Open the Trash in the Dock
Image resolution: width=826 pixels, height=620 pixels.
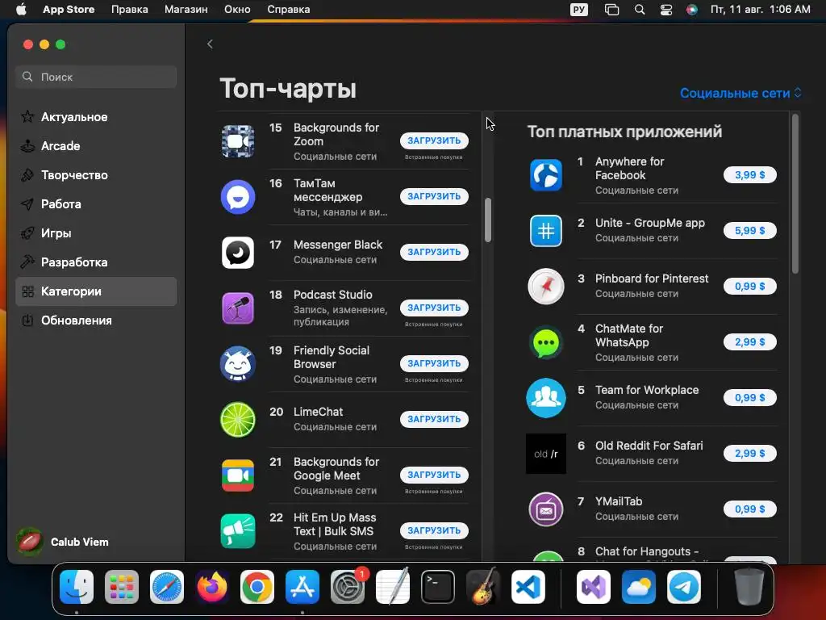[749, 587]
